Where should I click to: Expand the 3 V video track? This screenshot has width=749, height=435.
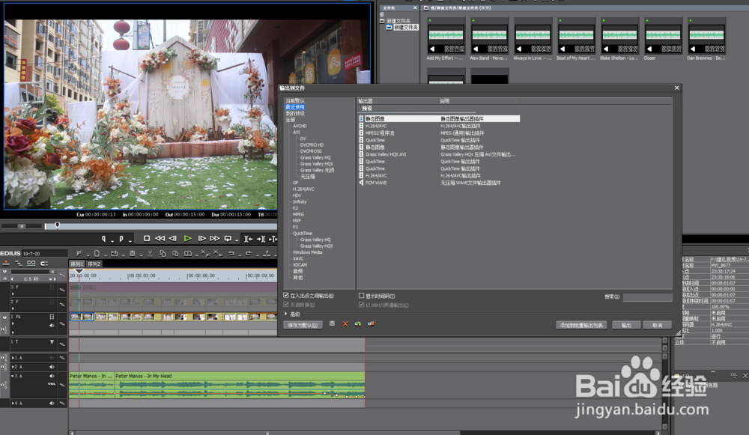(x=13, y=293)
